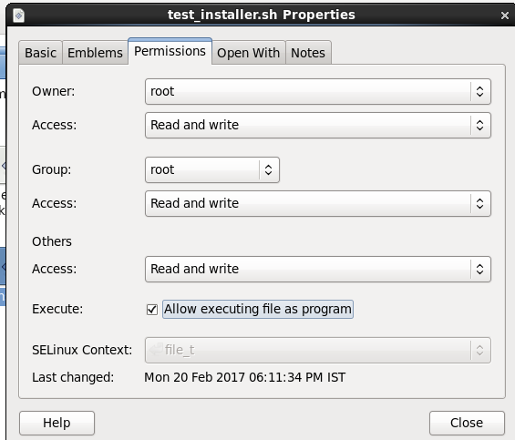This screenshot has height=440, width=515.
Task: Click the Group root spinner arrows
Action: (x=268, y=169)
